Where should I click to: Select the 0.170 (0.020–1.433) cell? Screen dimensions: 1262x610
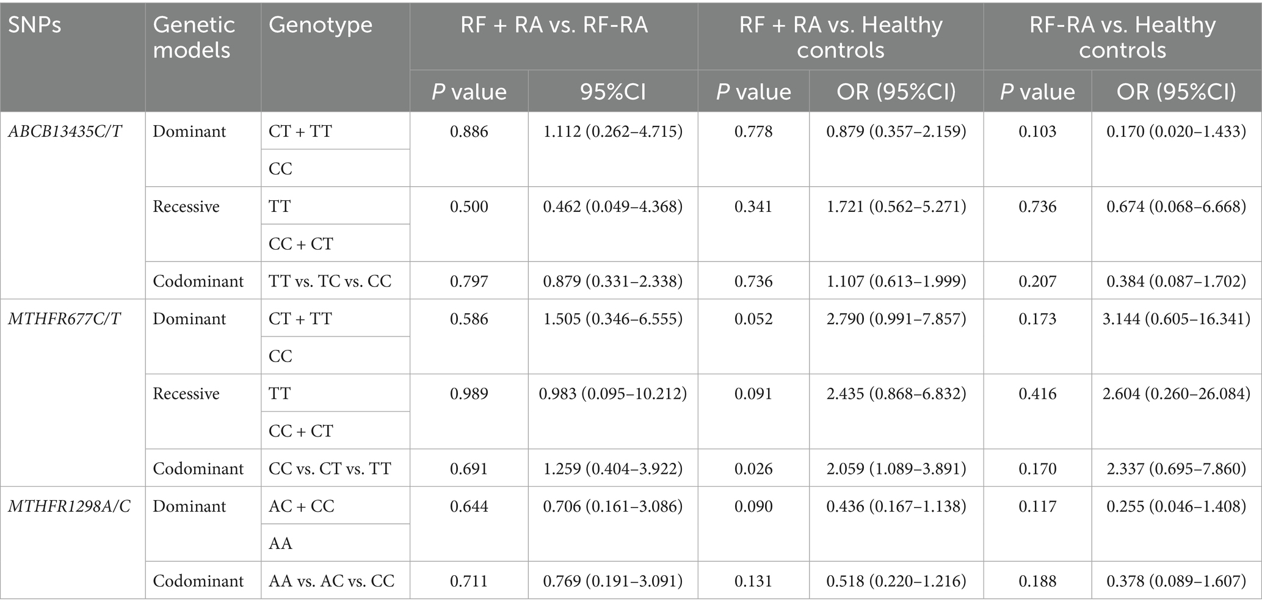click(1176, 131)
